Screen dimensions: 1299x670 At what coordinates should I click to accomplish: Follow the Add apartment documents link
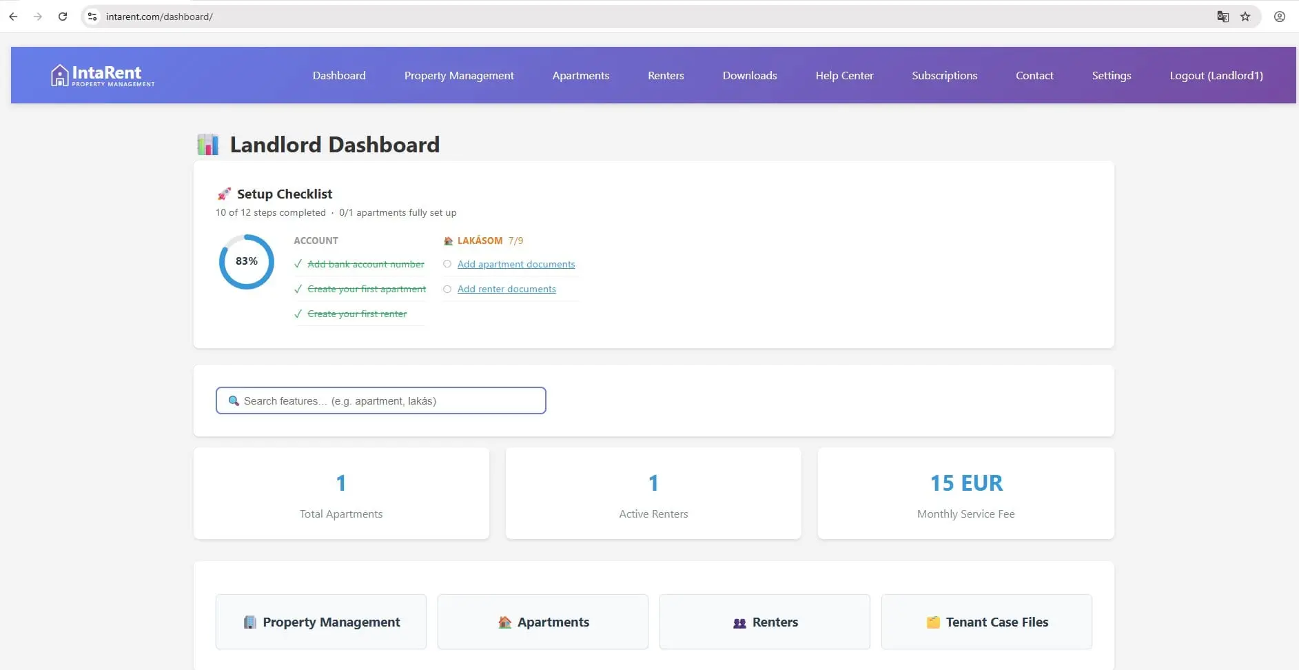point(516,264)
